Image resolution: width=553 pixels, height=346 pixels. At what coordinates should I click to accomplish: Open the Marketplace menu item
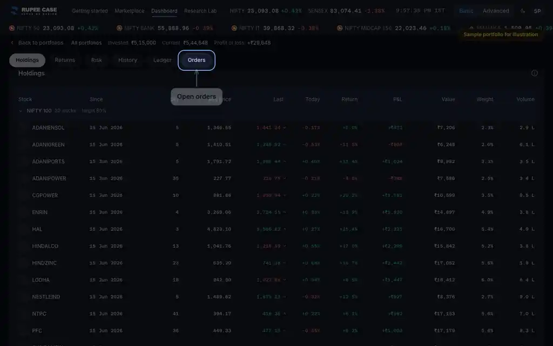[x=130, y=11]
